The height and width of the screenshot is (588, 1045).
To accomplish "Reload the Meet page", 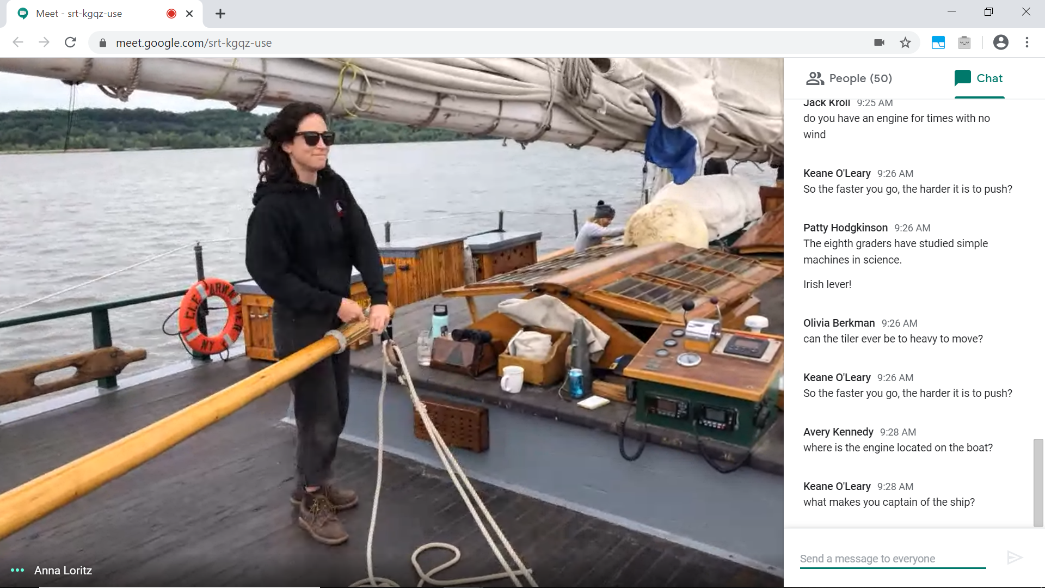I will click(70, 42).
